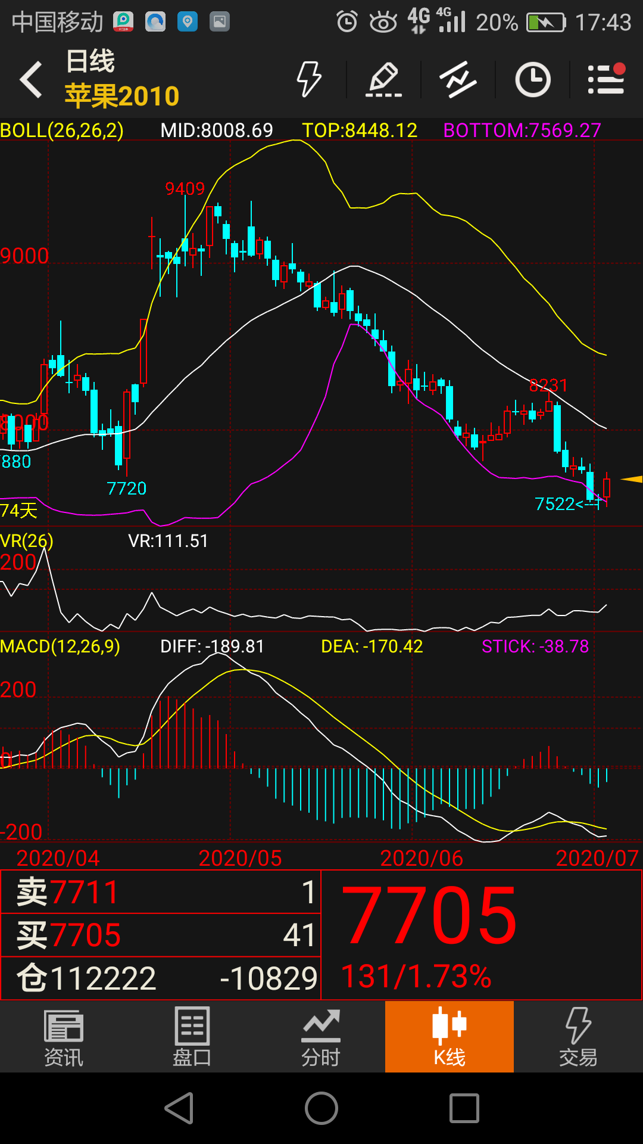Screen dimensions: 643x1144
Task: Tap the back arrow icon
Action: pyautogui.click(x=31, y=79)
